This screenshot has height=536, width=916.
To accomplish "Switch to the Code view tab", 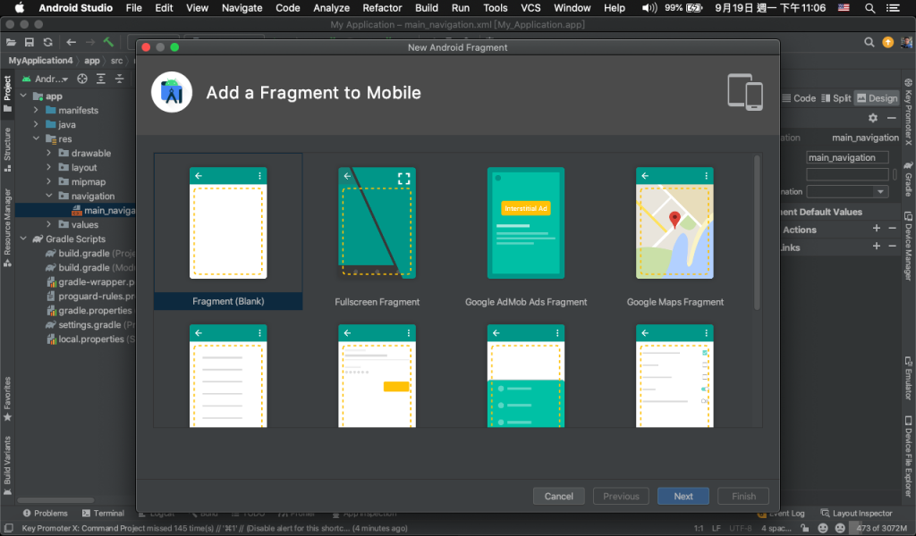I will (x=799, y=98).
